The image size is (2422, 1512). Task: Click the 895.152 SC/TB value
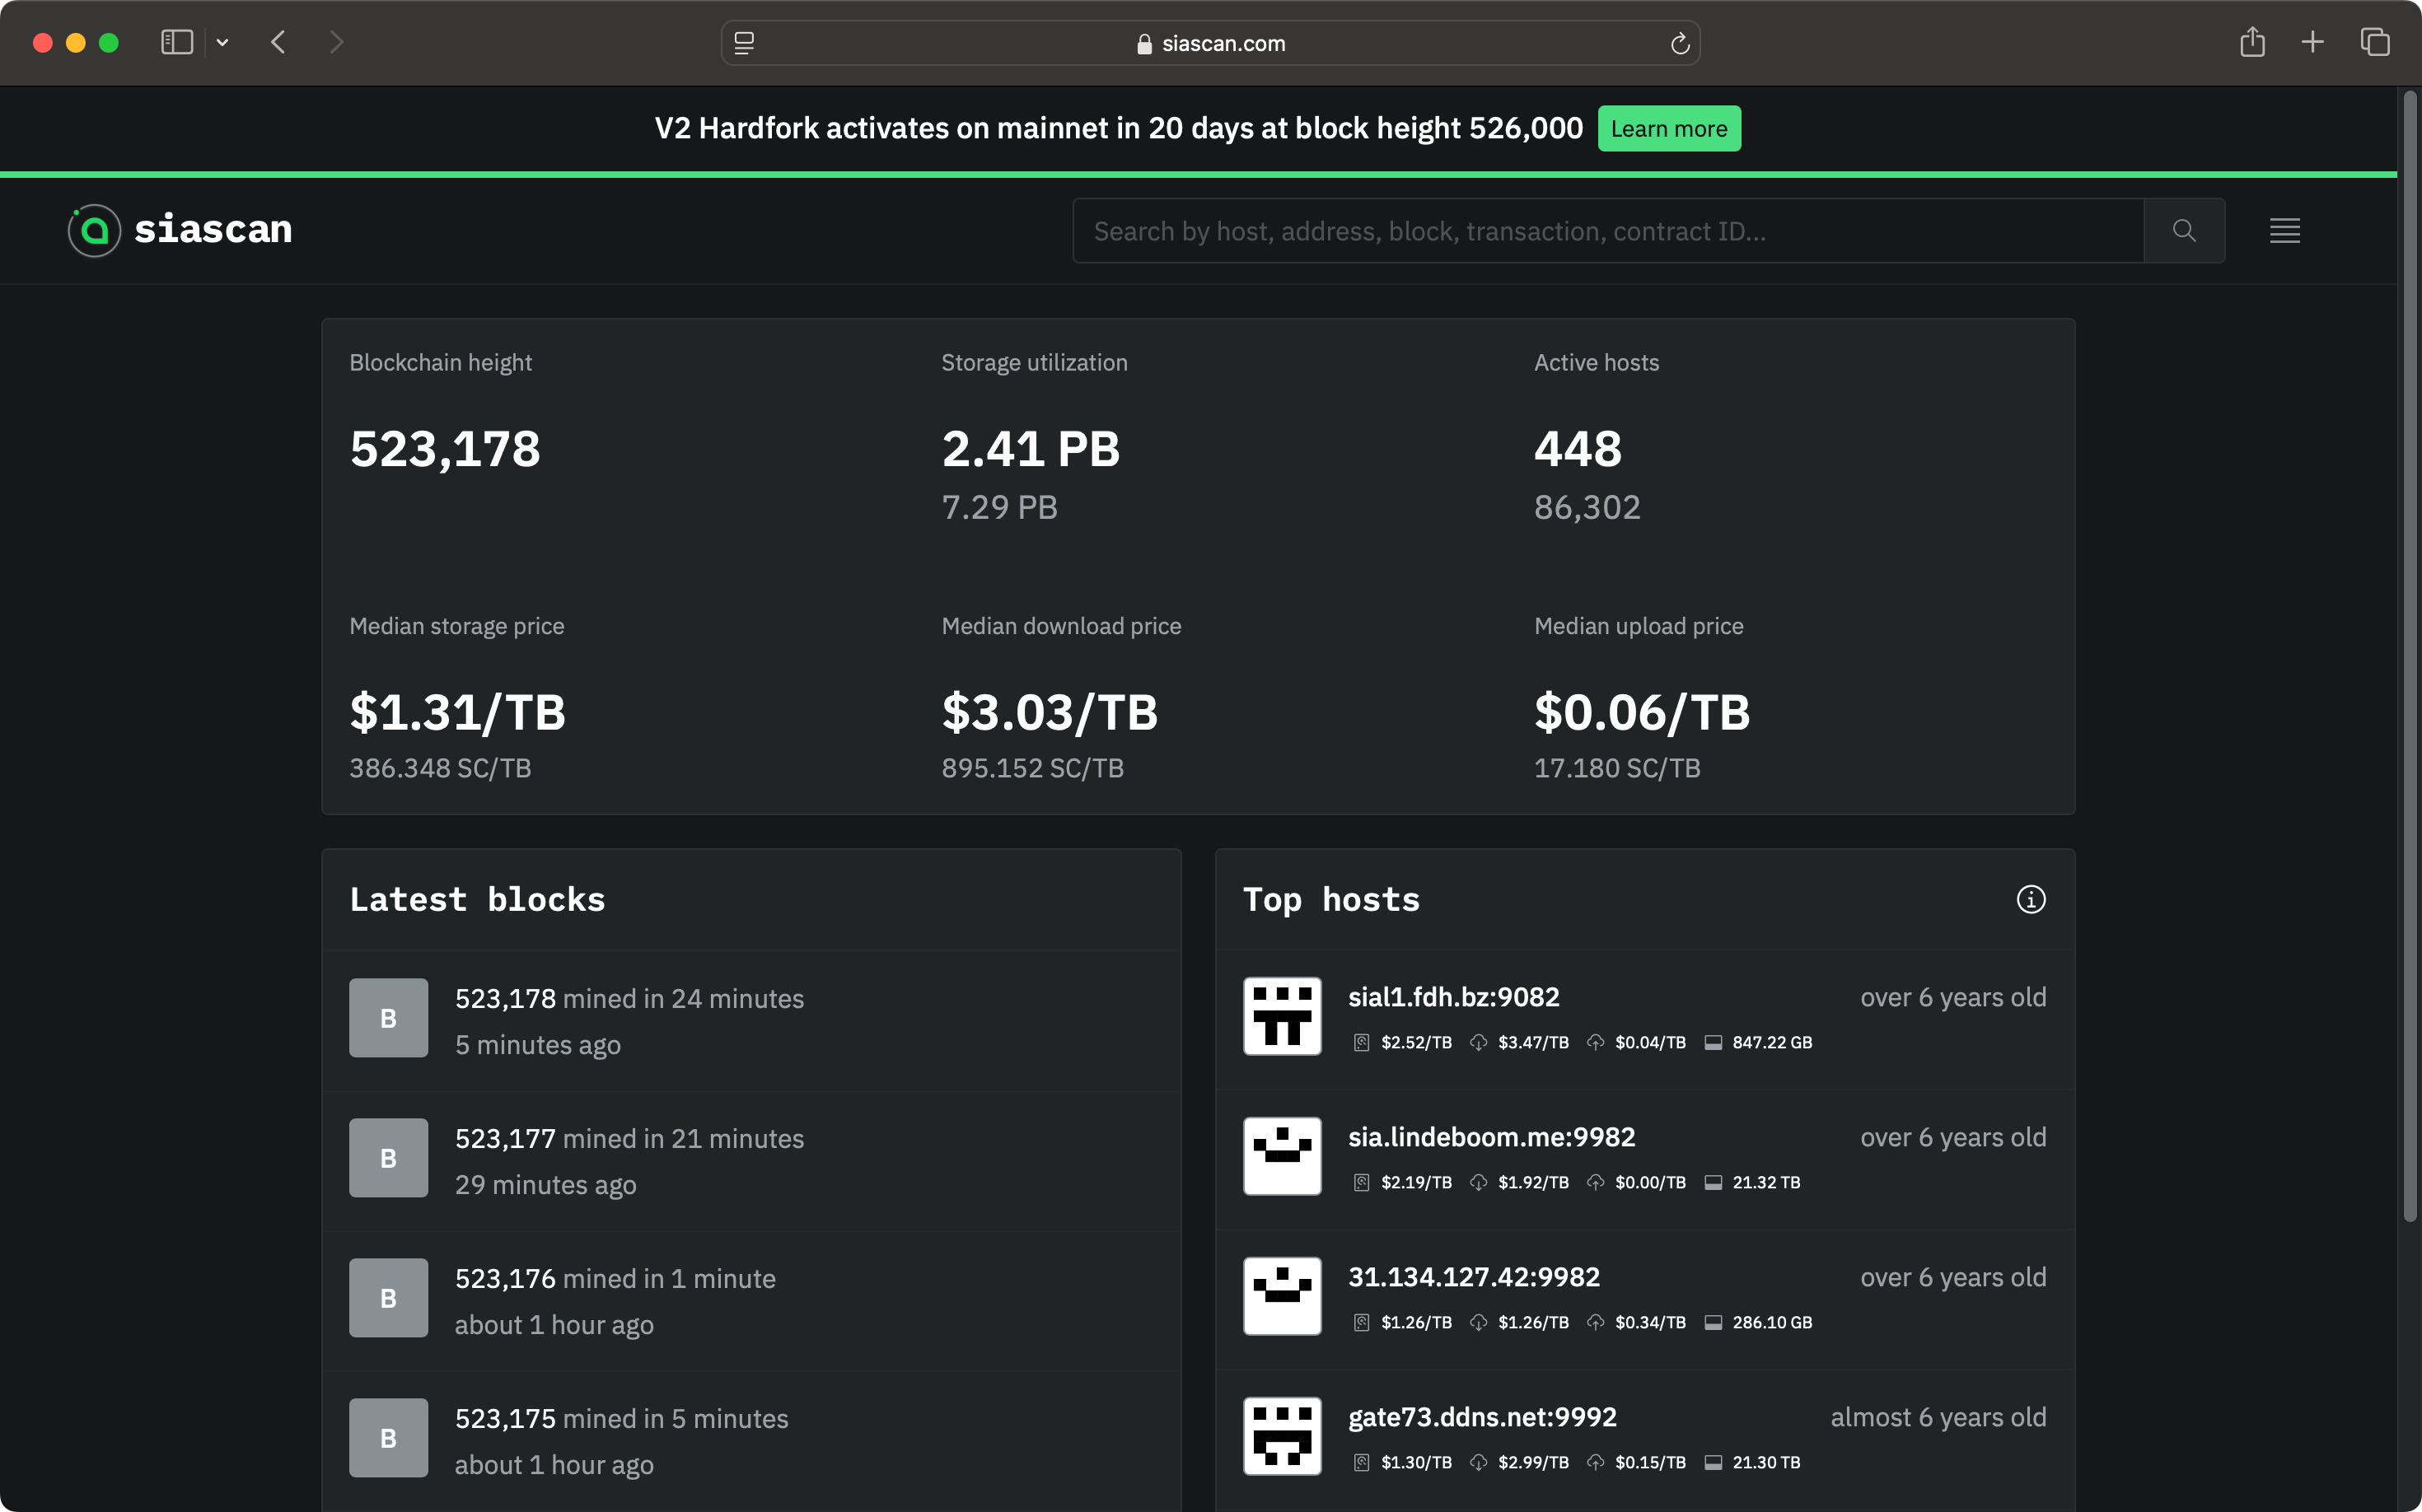click(x=1032, y=768)
